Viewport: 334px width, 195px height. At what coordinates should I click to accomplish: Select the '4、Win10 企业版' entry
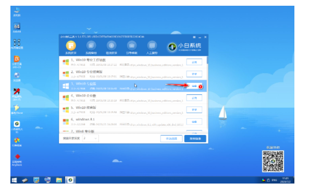point(133,98)
